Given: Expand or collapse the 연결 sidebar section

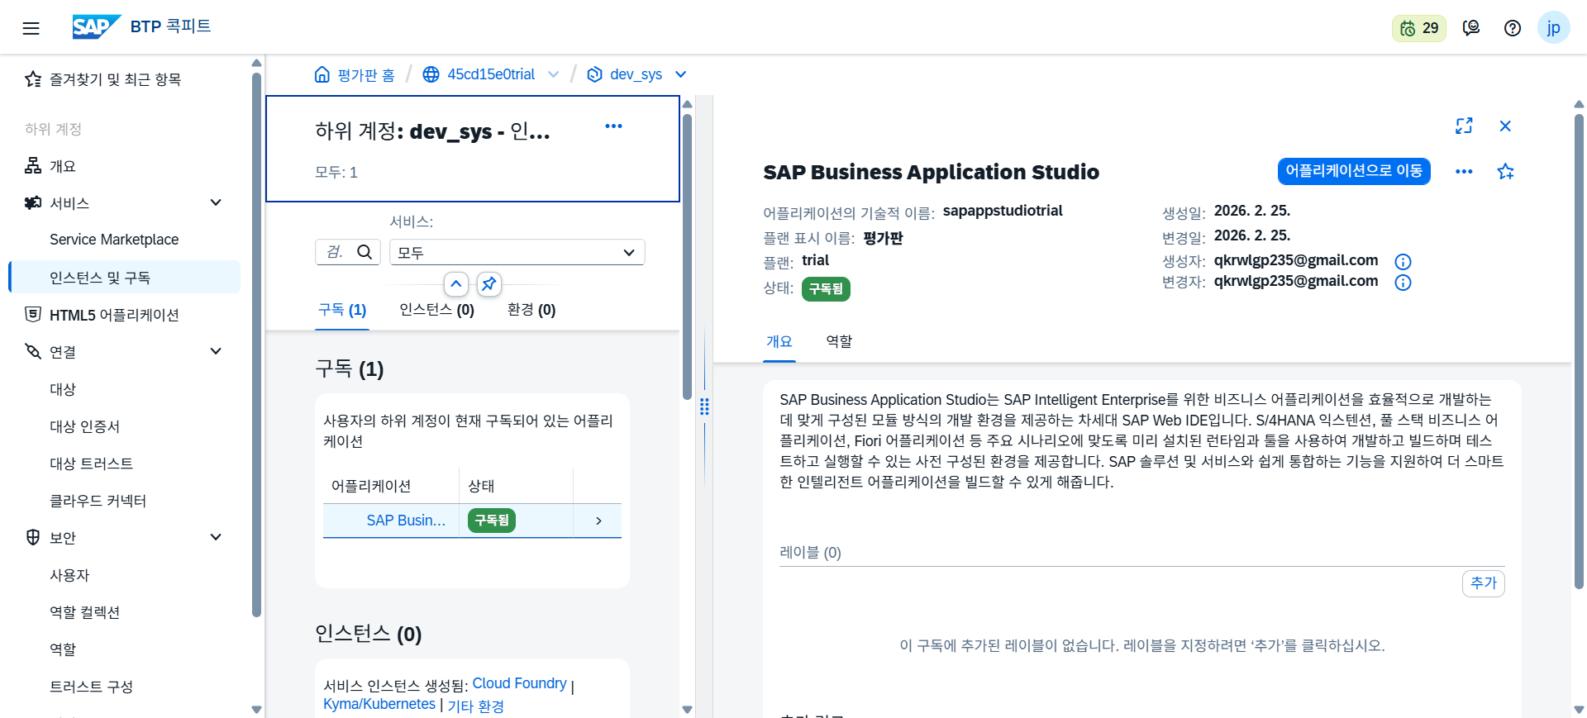Looking at the screenshot, I should click(216, 351).
